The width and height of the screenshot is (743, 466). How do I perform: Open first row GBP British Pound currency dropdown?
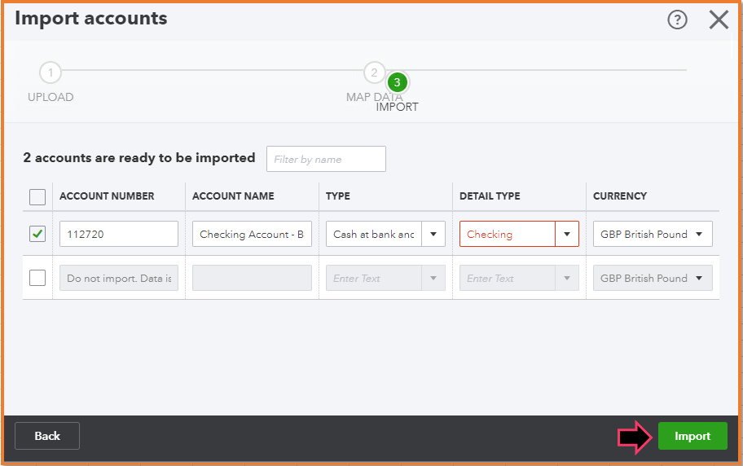652,234
